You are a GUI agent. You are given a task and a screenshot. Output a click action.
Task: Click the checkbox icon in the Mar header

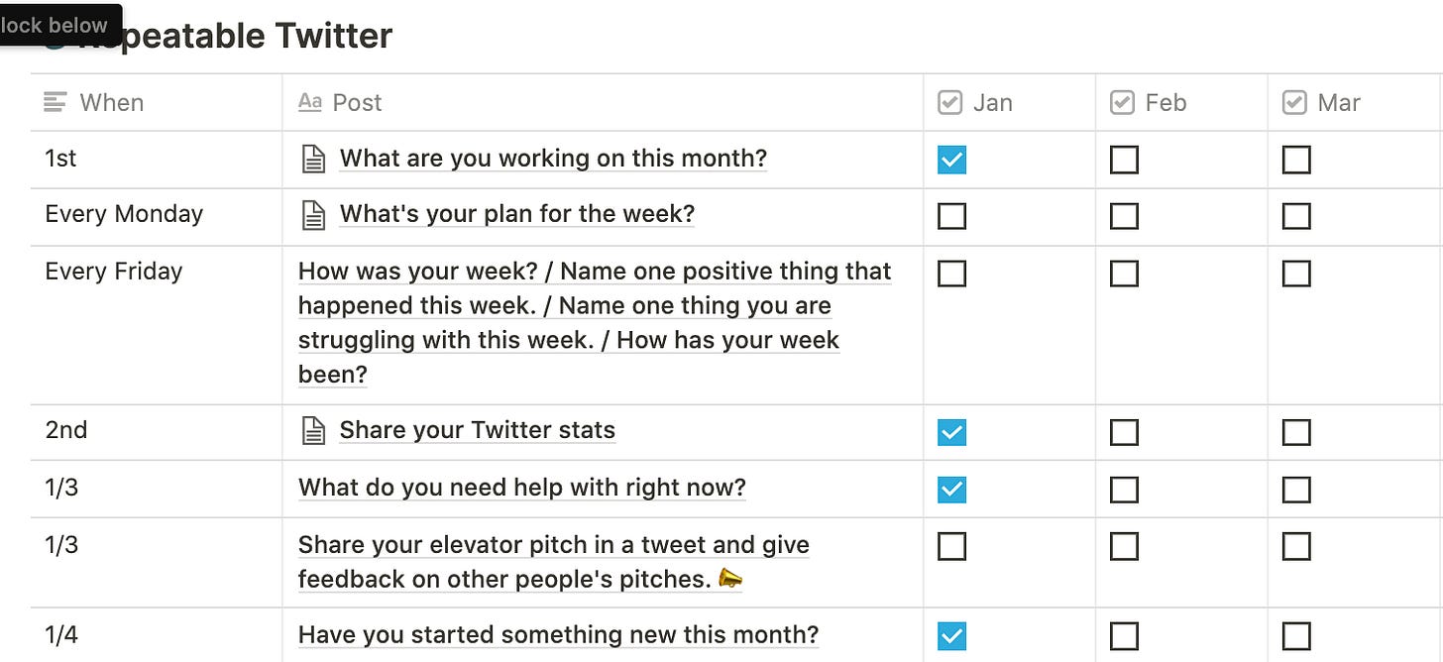coord(1294,102)
